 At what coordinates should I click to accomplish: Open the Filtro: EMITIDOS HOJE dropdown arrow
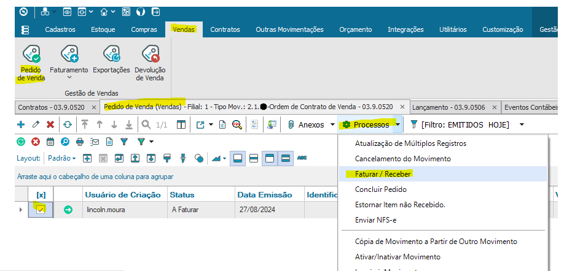pyautogui.click(x=522, y=124)
